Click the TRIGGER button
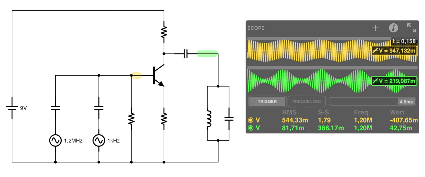 267,102
